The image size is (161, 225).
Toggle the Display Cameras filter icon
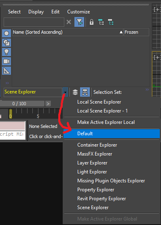point(6,61)
